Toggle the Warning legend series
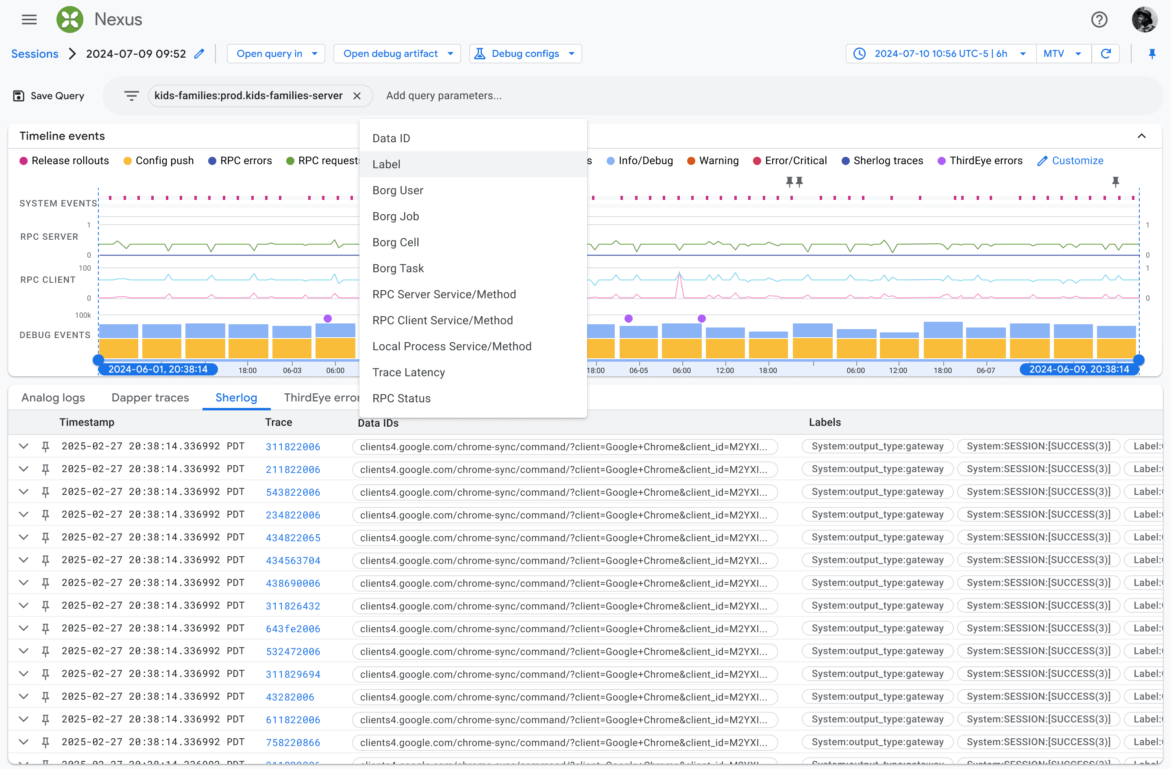The width and height of the screenshot is (1171, 772). coord(712,160)
